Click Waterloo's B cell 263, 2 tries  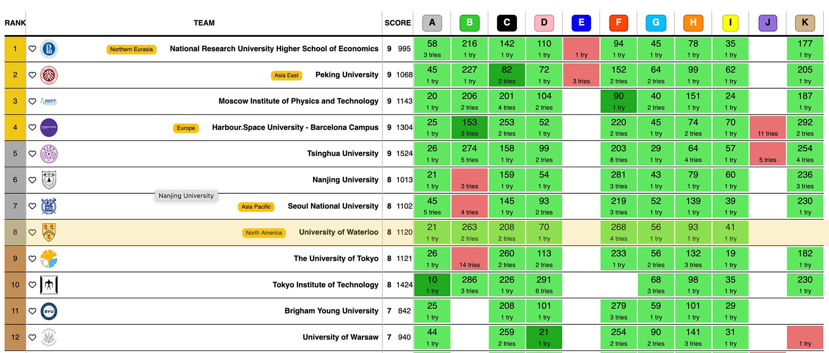[x=469, y=232]
